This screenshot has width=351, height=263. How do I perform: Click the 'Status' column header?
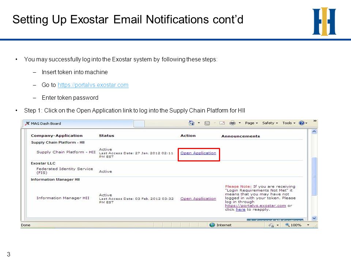click(106, 136)
